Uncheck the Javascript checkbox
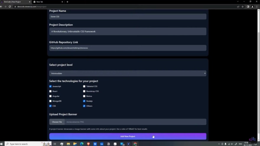The width and height of the screenshot is (260, 146). click(x=51, y=86)
